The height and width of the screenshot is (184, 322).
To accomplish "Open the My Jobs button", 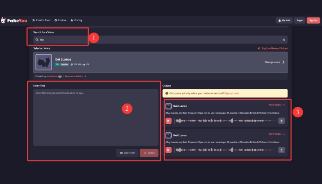I will click(284, 20).
